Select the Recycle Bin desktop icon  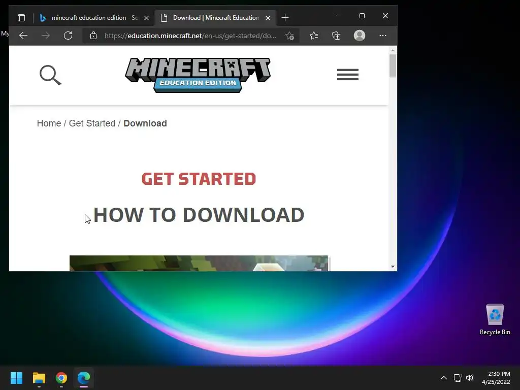495,320
